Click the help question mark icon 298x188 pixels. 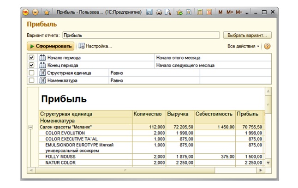point(267,46)
